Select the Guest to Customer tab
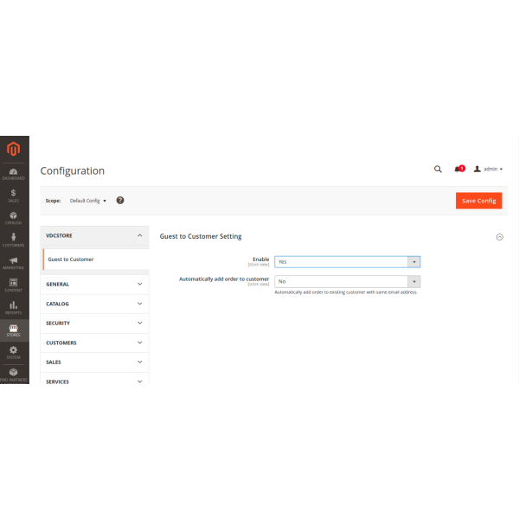519x519 pixels. point(95,259)
